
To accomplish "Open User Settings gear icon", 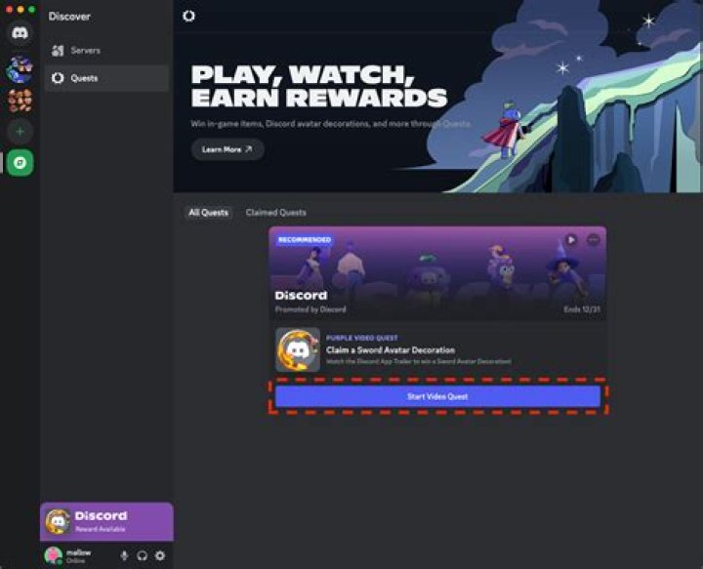I will [160, 555].
